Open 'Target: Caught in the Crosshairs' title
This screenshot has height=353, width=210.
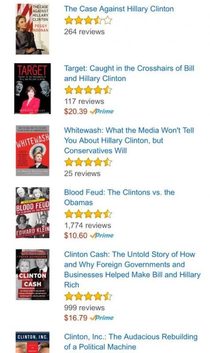[129, 73]
